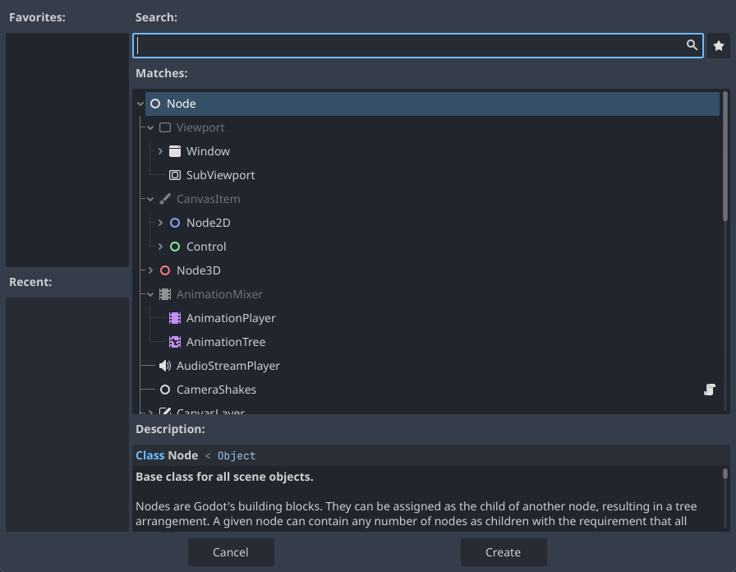Click the SubViewport icon
The width and height of the screenshot is (736, 572).
pos(174,175)
